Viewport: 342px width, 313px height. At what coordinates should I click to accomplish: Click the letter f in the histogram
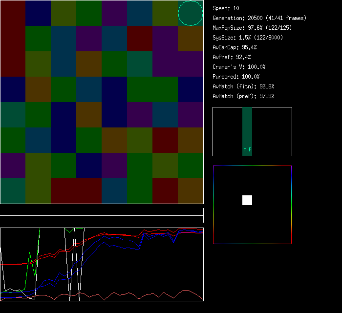[250, 150]
